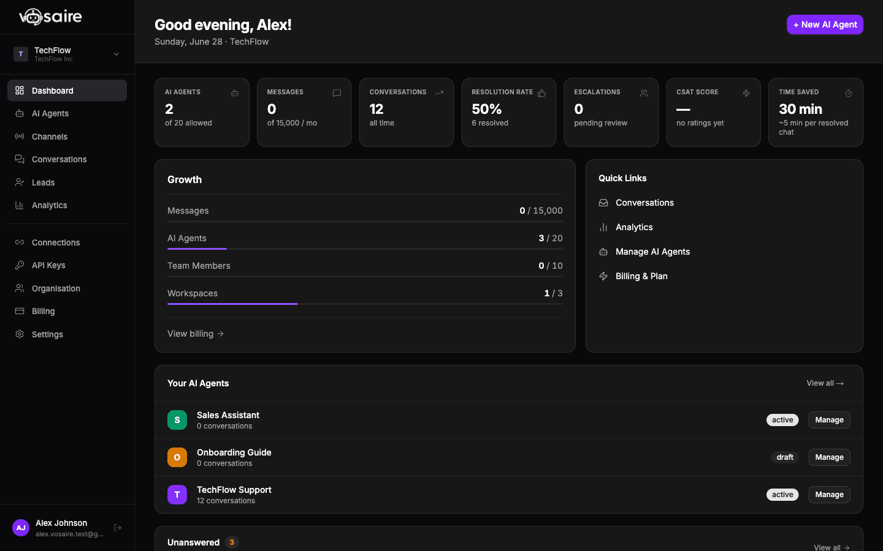Click the active badge for Sales Assistant
The height and width of the screenshot is (551, 883).
tap(782, 420)
